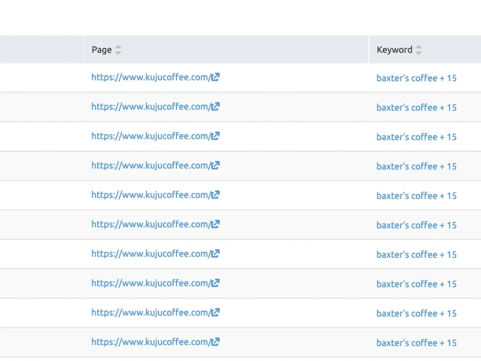Open external link icon in tenth row

tap(215, 342)
